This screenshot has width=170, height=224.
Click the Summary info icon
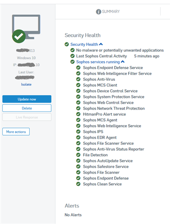98,12
